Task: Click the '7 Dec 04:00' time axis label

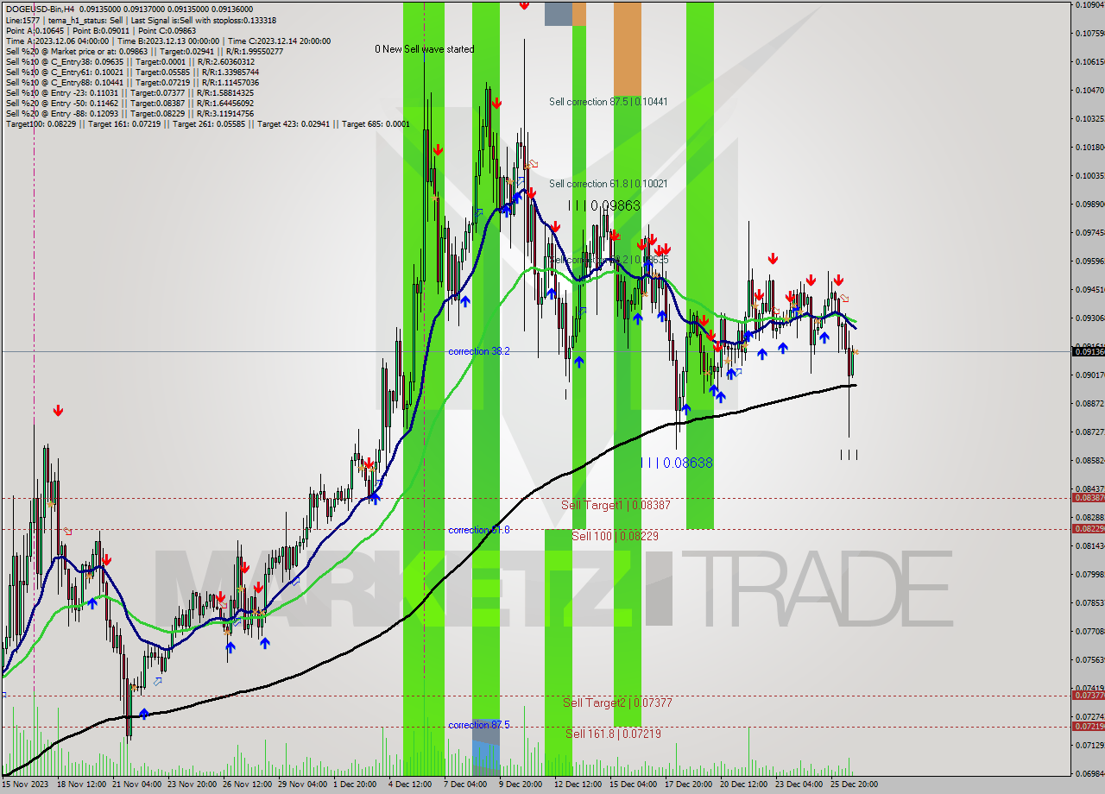Action: tap(464, 785)
